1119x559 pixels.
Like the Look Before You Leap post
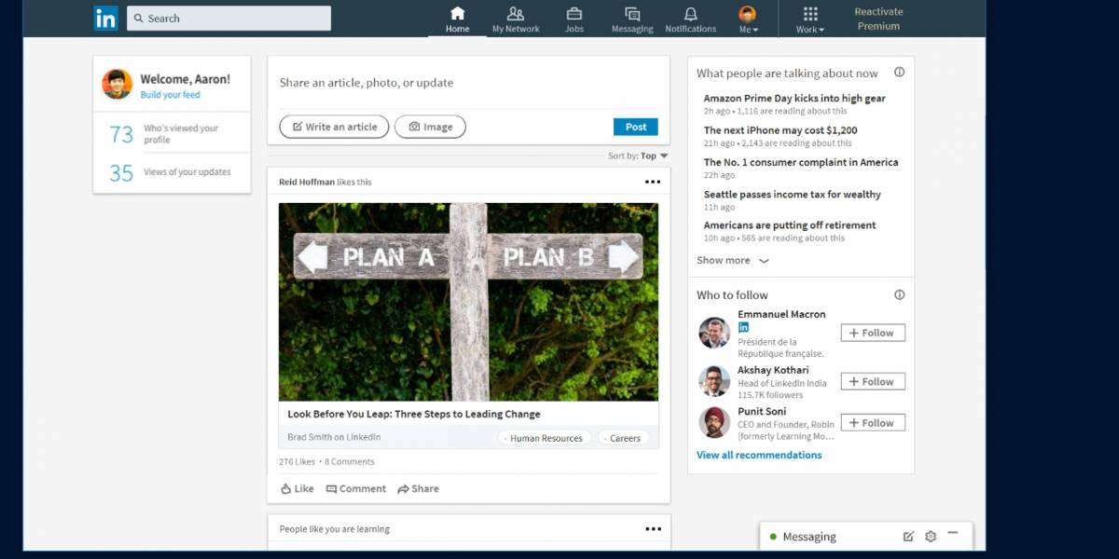pyautogui.click(x=297, y=488)
